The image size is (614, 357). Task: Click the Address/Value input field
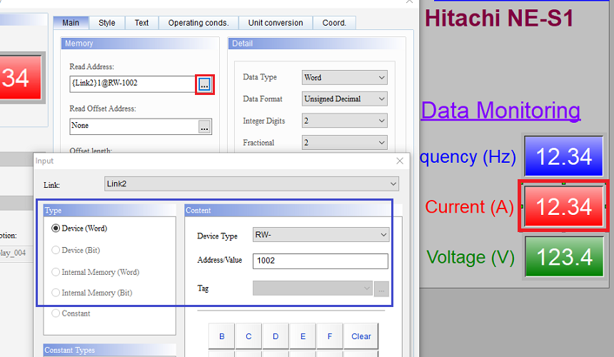point(321,261)
